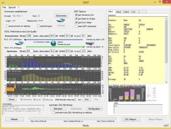The width and height of the screenshot is (171, 129).
Task: Toggle get Error Stats option
Action: click(76, 23)
